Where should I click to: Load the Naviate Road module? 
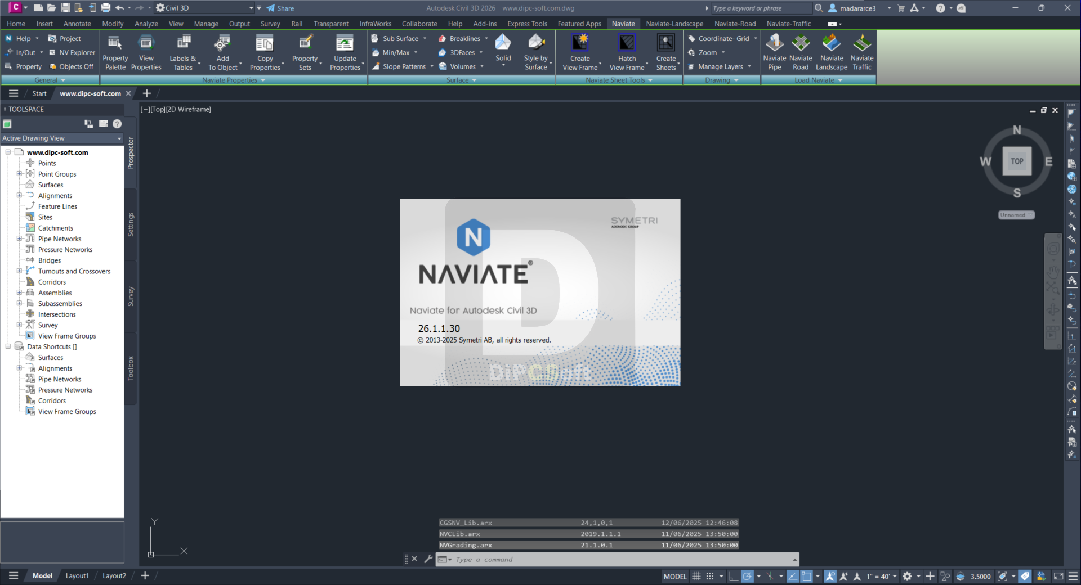(801, 52)
